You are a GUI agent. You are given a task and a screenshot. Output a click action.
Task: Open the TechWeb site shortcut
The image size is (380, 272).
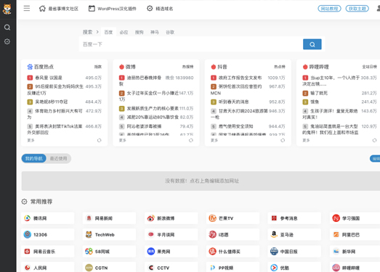109,235
